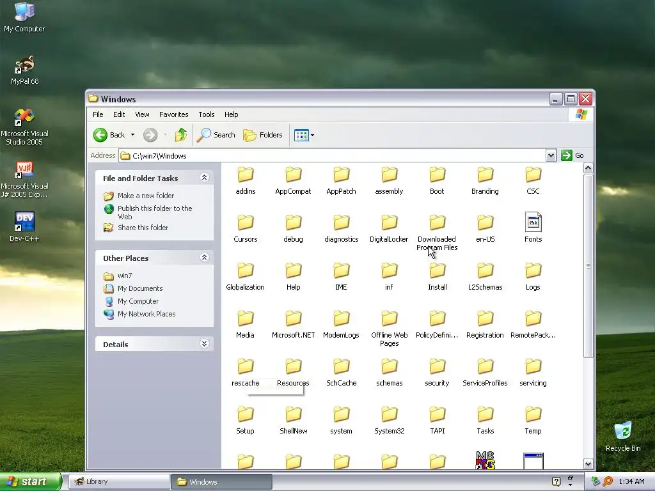Collapse the File and Folder Tasks panel
655x491 pixels.
[204, 178]
